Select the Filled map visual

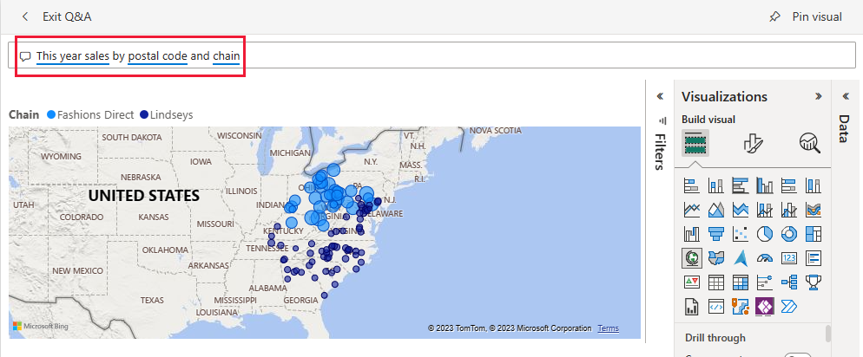716,257
